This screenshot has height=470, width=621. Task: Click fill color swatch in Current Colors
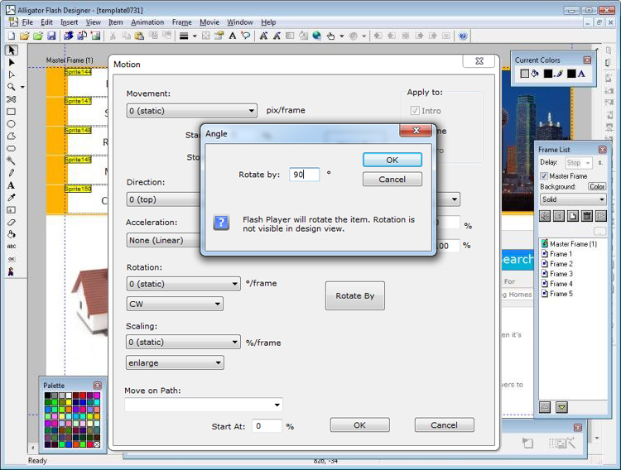click(x=524, y=74)
